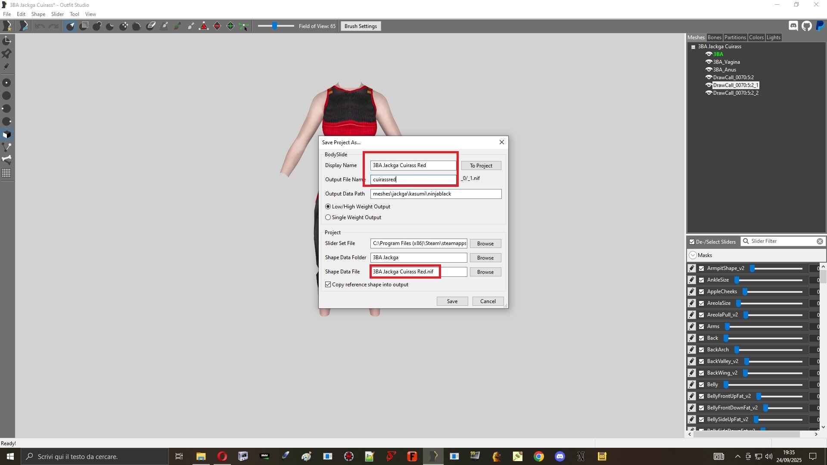Hide the 3BA mesh with eye icon
Screen dimensions: 827x465
(709, 54)
